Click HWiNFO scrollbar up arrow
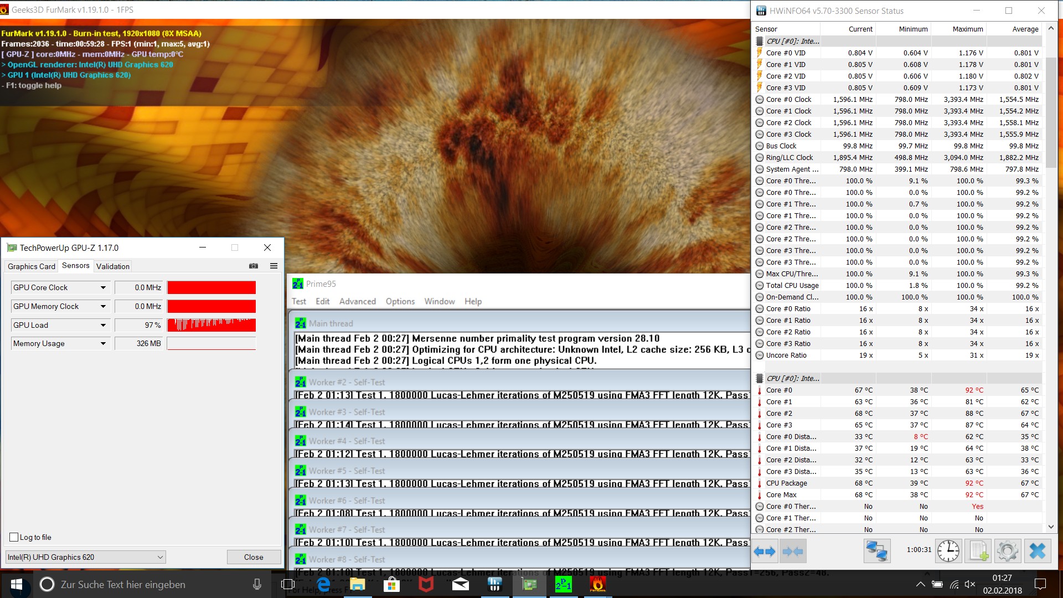The width and height of the screenshot is (1063, 598). click(x=1051, y=28)
